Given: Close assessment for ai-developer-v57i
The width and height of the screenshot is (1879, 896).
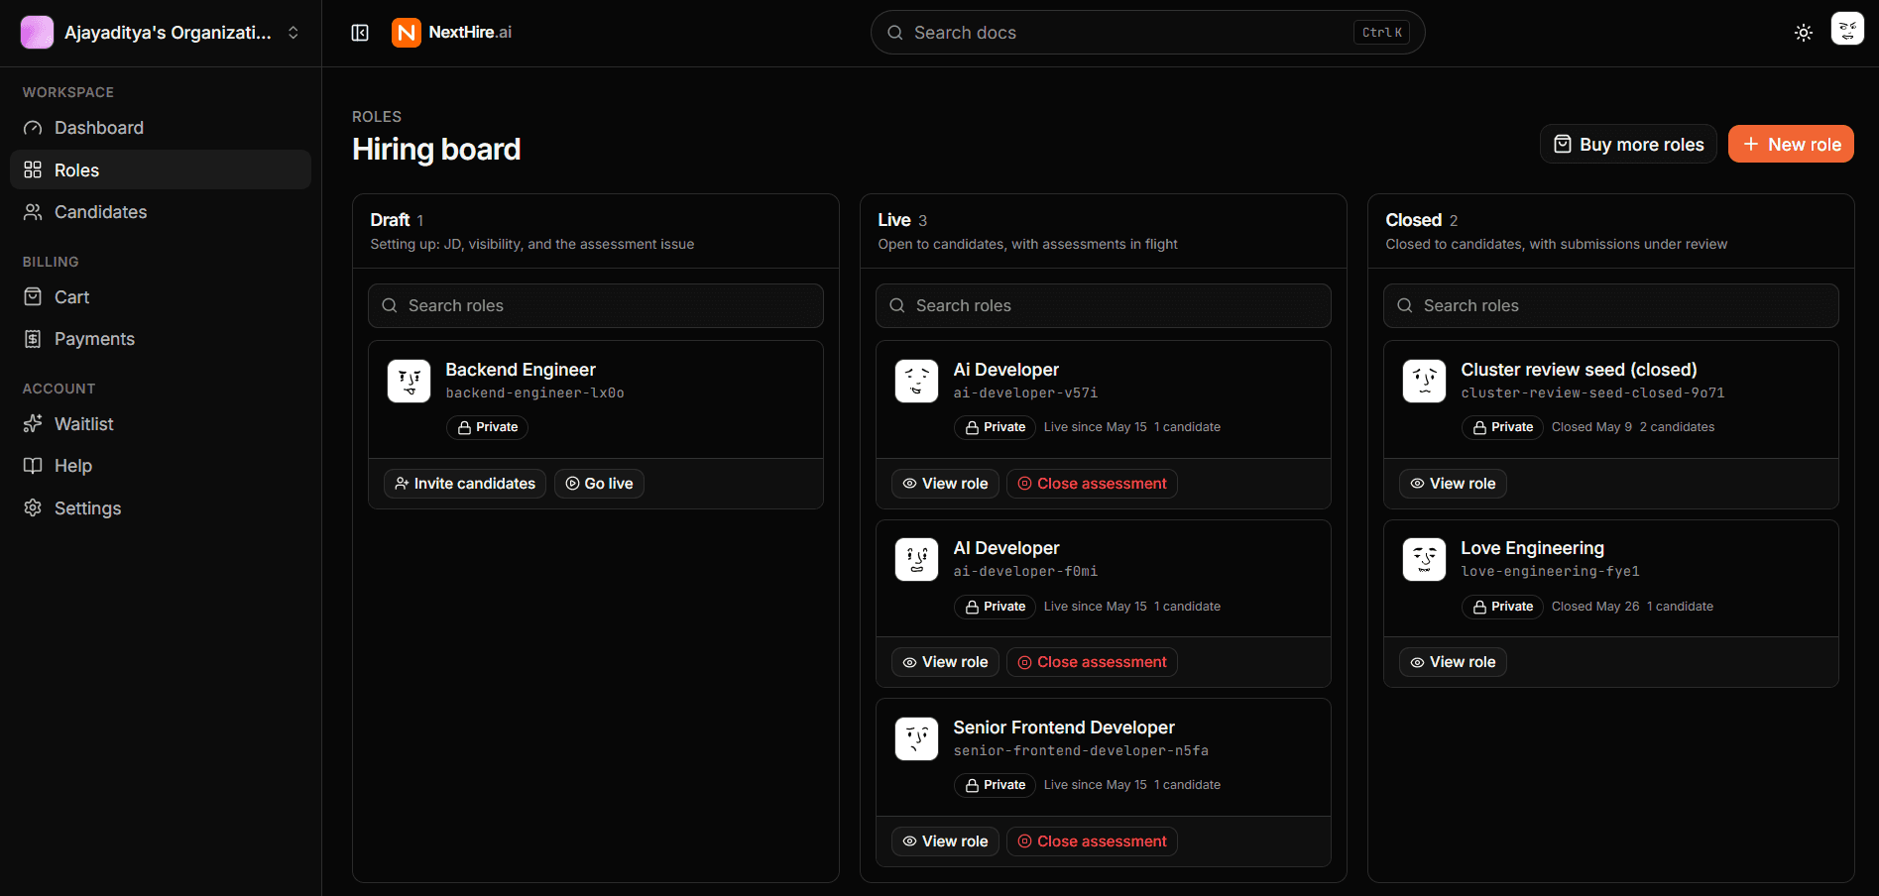Looking at the screenshot, I should pos(1092,484).
